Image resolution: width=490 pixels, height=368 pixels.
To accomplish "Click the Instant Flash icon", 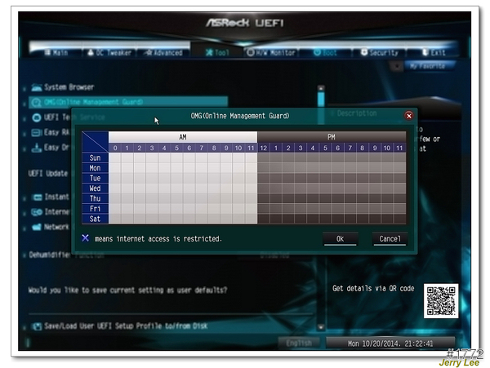I will click(x=38, y=197).
